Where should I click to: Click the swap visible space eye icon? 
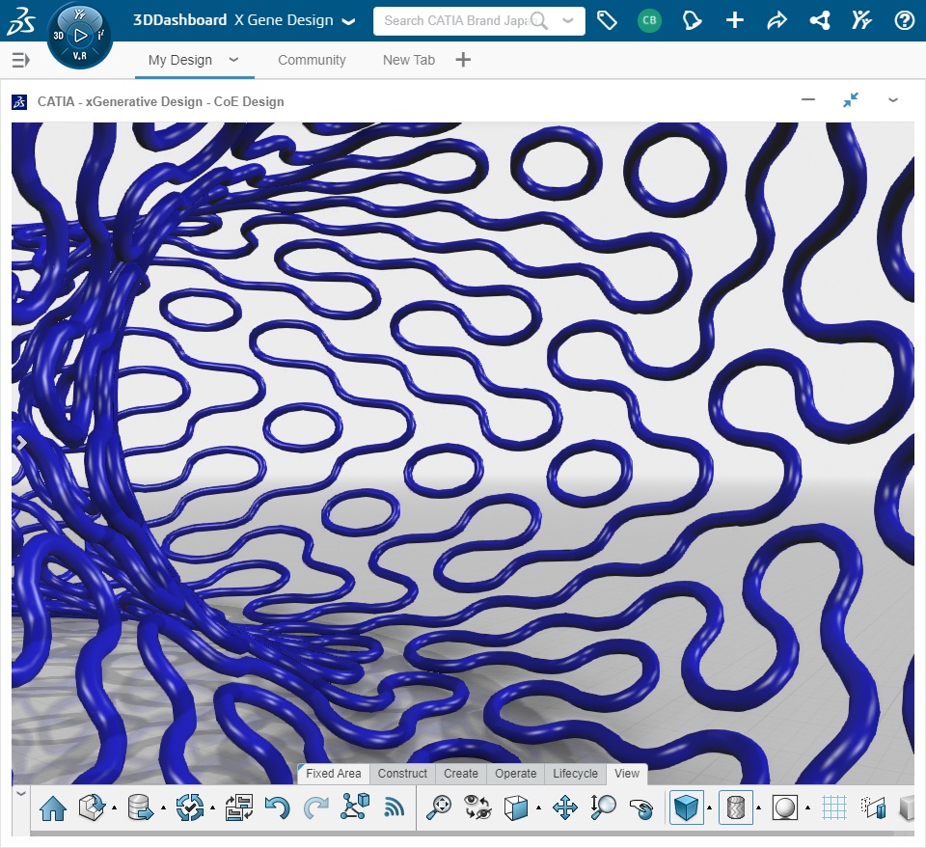[x=477, y=807]
